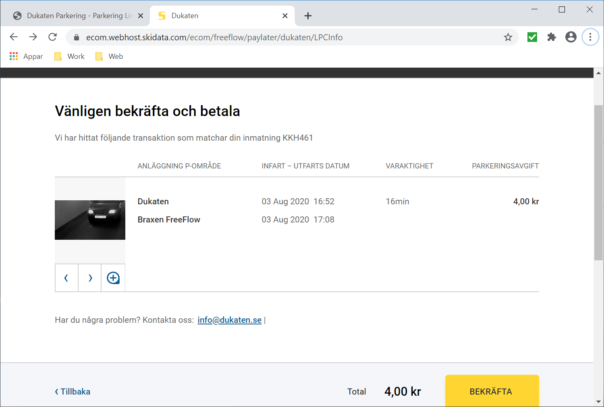Viewport: 604px width, 407px height.
Task: Go back via Tillbaka link
Action: pos(73,392)
